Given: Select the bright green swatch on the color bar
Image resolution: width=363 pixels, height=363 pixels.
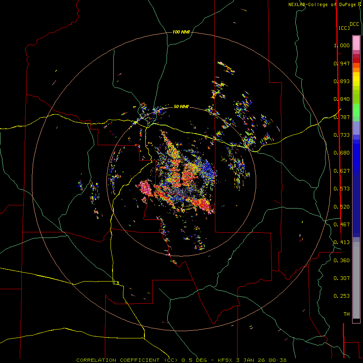Looking at the screenshot, I should point(356,110).
